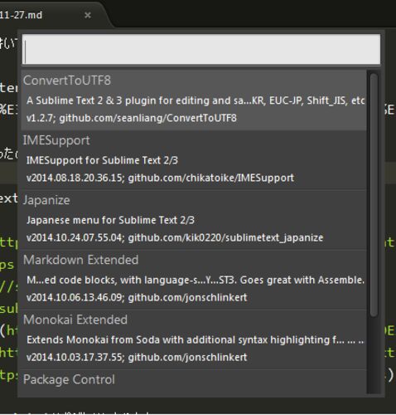Click IMESupport for Sublime Text 2/3 description
Screen dimensions: 396x415
tap(102, 160)
